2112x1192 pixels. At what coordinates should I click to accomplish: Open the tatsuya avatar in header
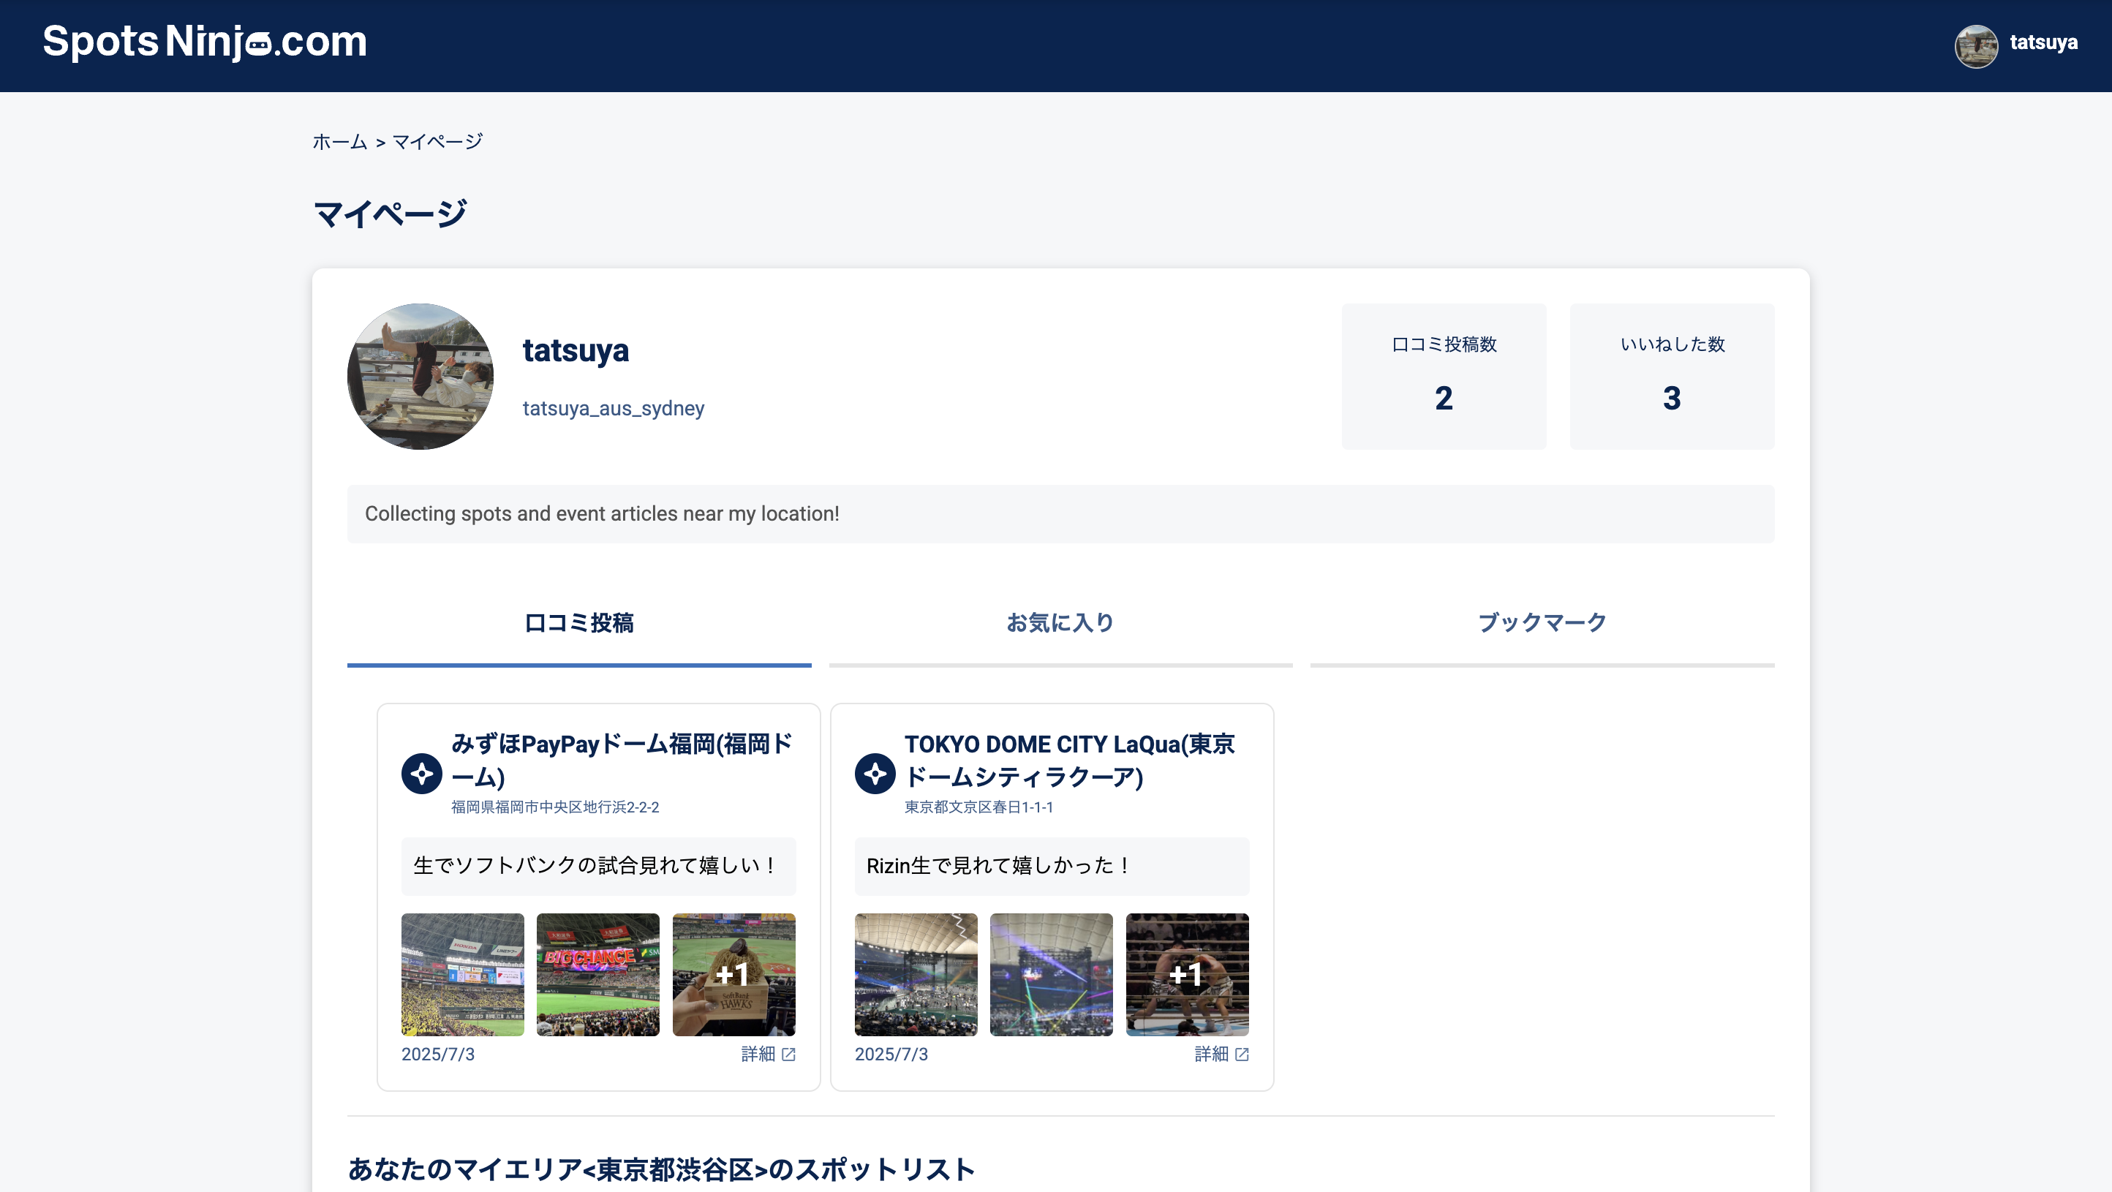click(x=1975, y=45)
